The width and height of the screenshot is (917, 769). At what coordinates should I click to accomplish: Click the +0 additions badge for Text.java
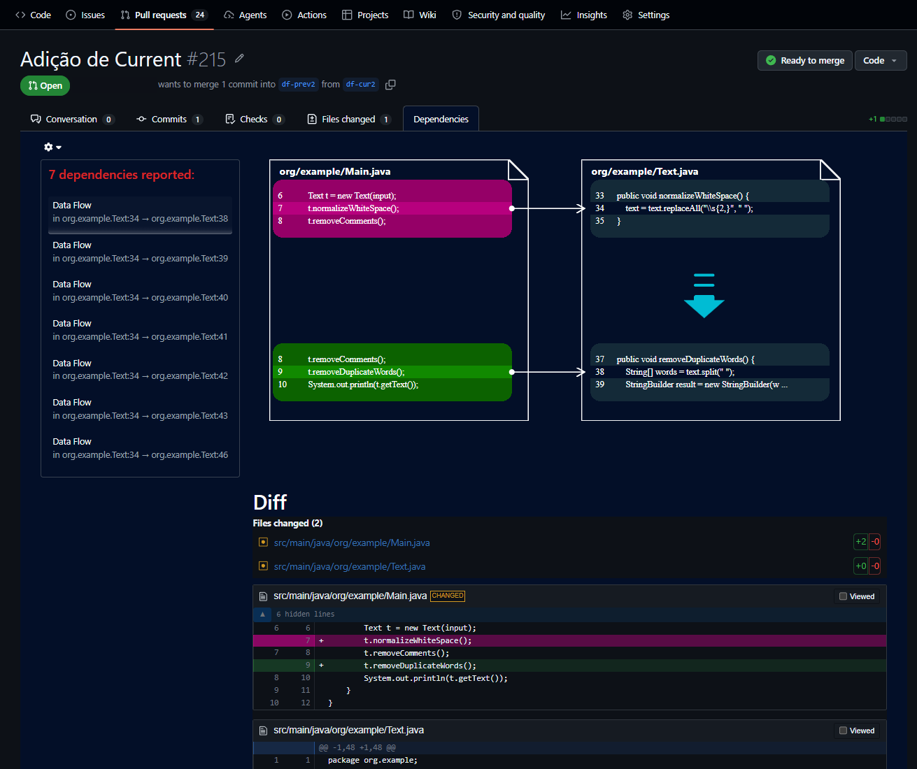pos(861,566)
